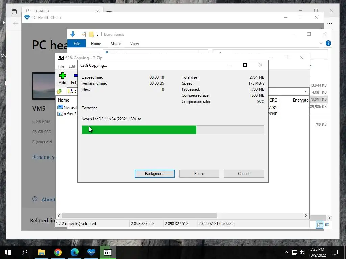Click the Encrypted column header
346x259 pixels.
click(300, 100)
